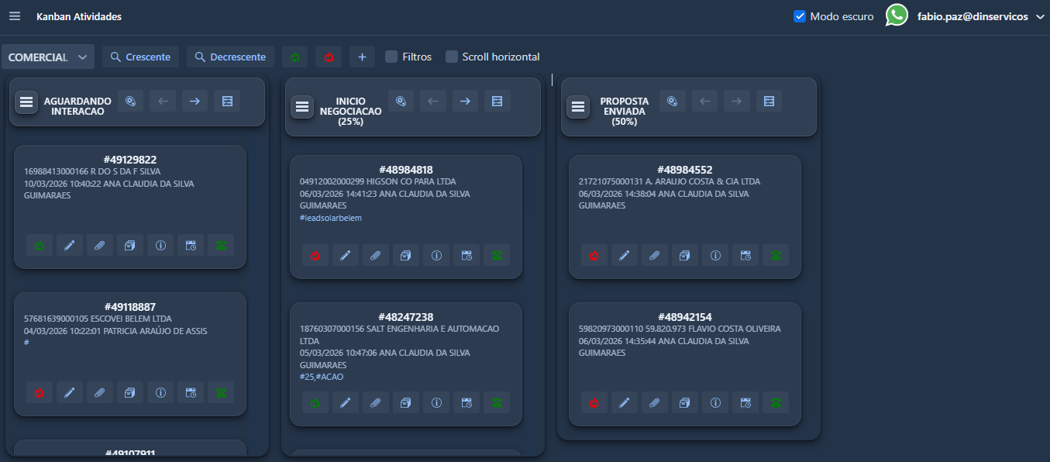Click the green flame icon on card #48247238
Screen dimensions: 1050x462
[315, 402]
